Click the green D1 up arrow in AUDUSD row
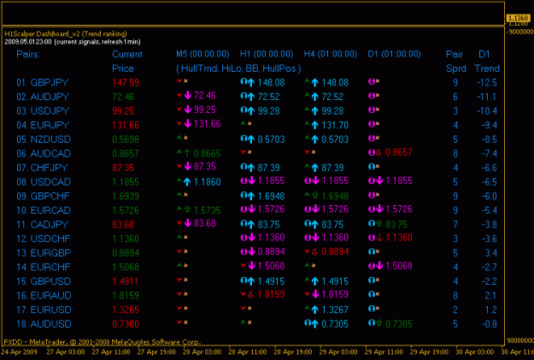The width and height of the screenshot is (534, 360). click(x=378, y=323)
